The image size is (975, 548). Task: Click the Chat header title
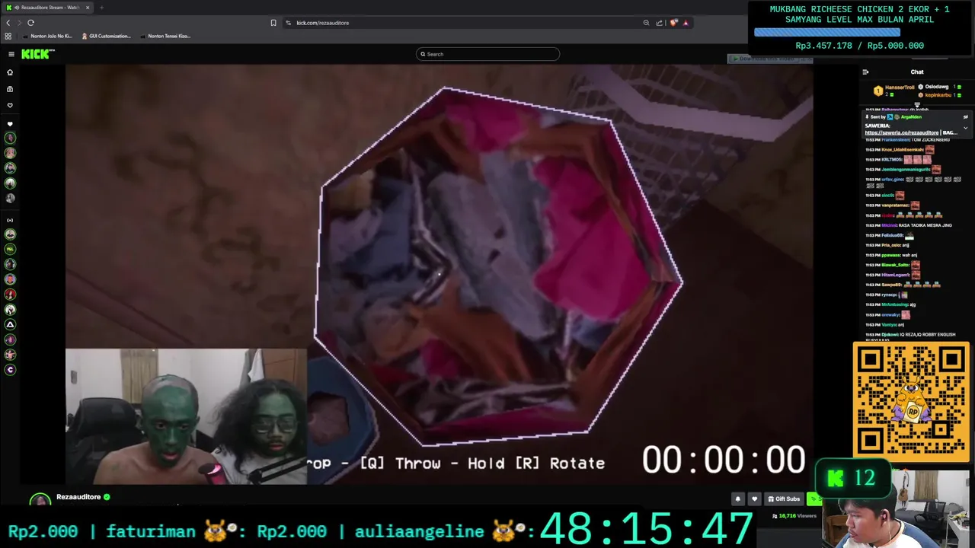coord(917,72)
